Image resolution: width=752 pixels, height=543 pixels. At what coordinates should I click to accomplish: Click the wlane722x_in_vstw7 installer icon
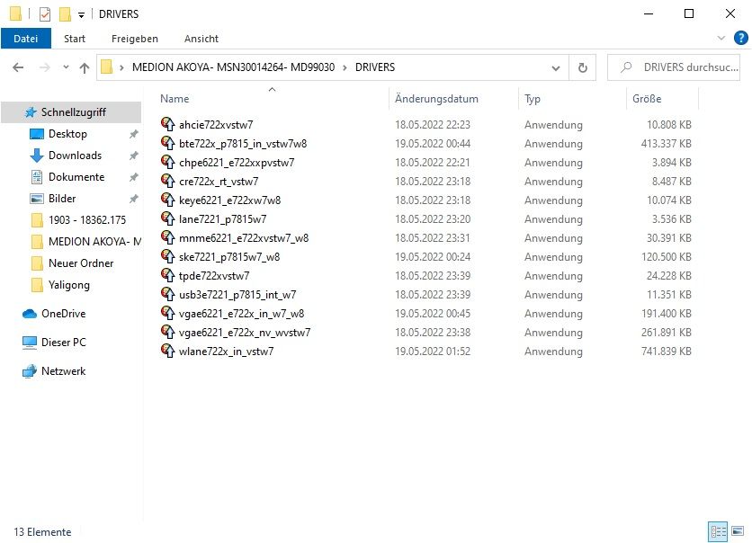click(167, 352)
